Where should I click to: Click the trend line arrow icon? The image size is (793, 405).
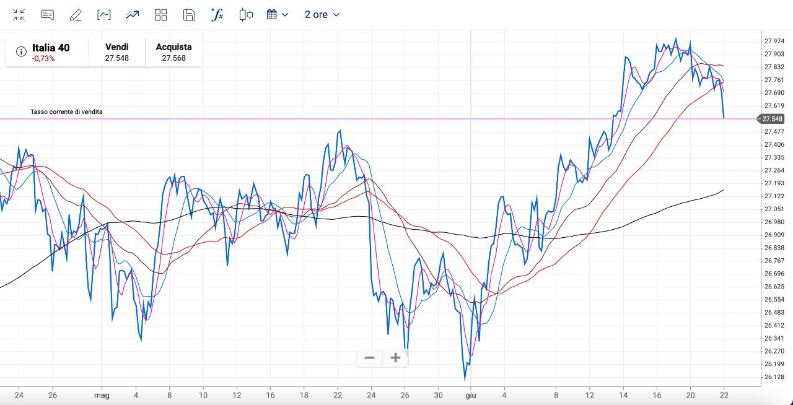(x=132, y=15)
